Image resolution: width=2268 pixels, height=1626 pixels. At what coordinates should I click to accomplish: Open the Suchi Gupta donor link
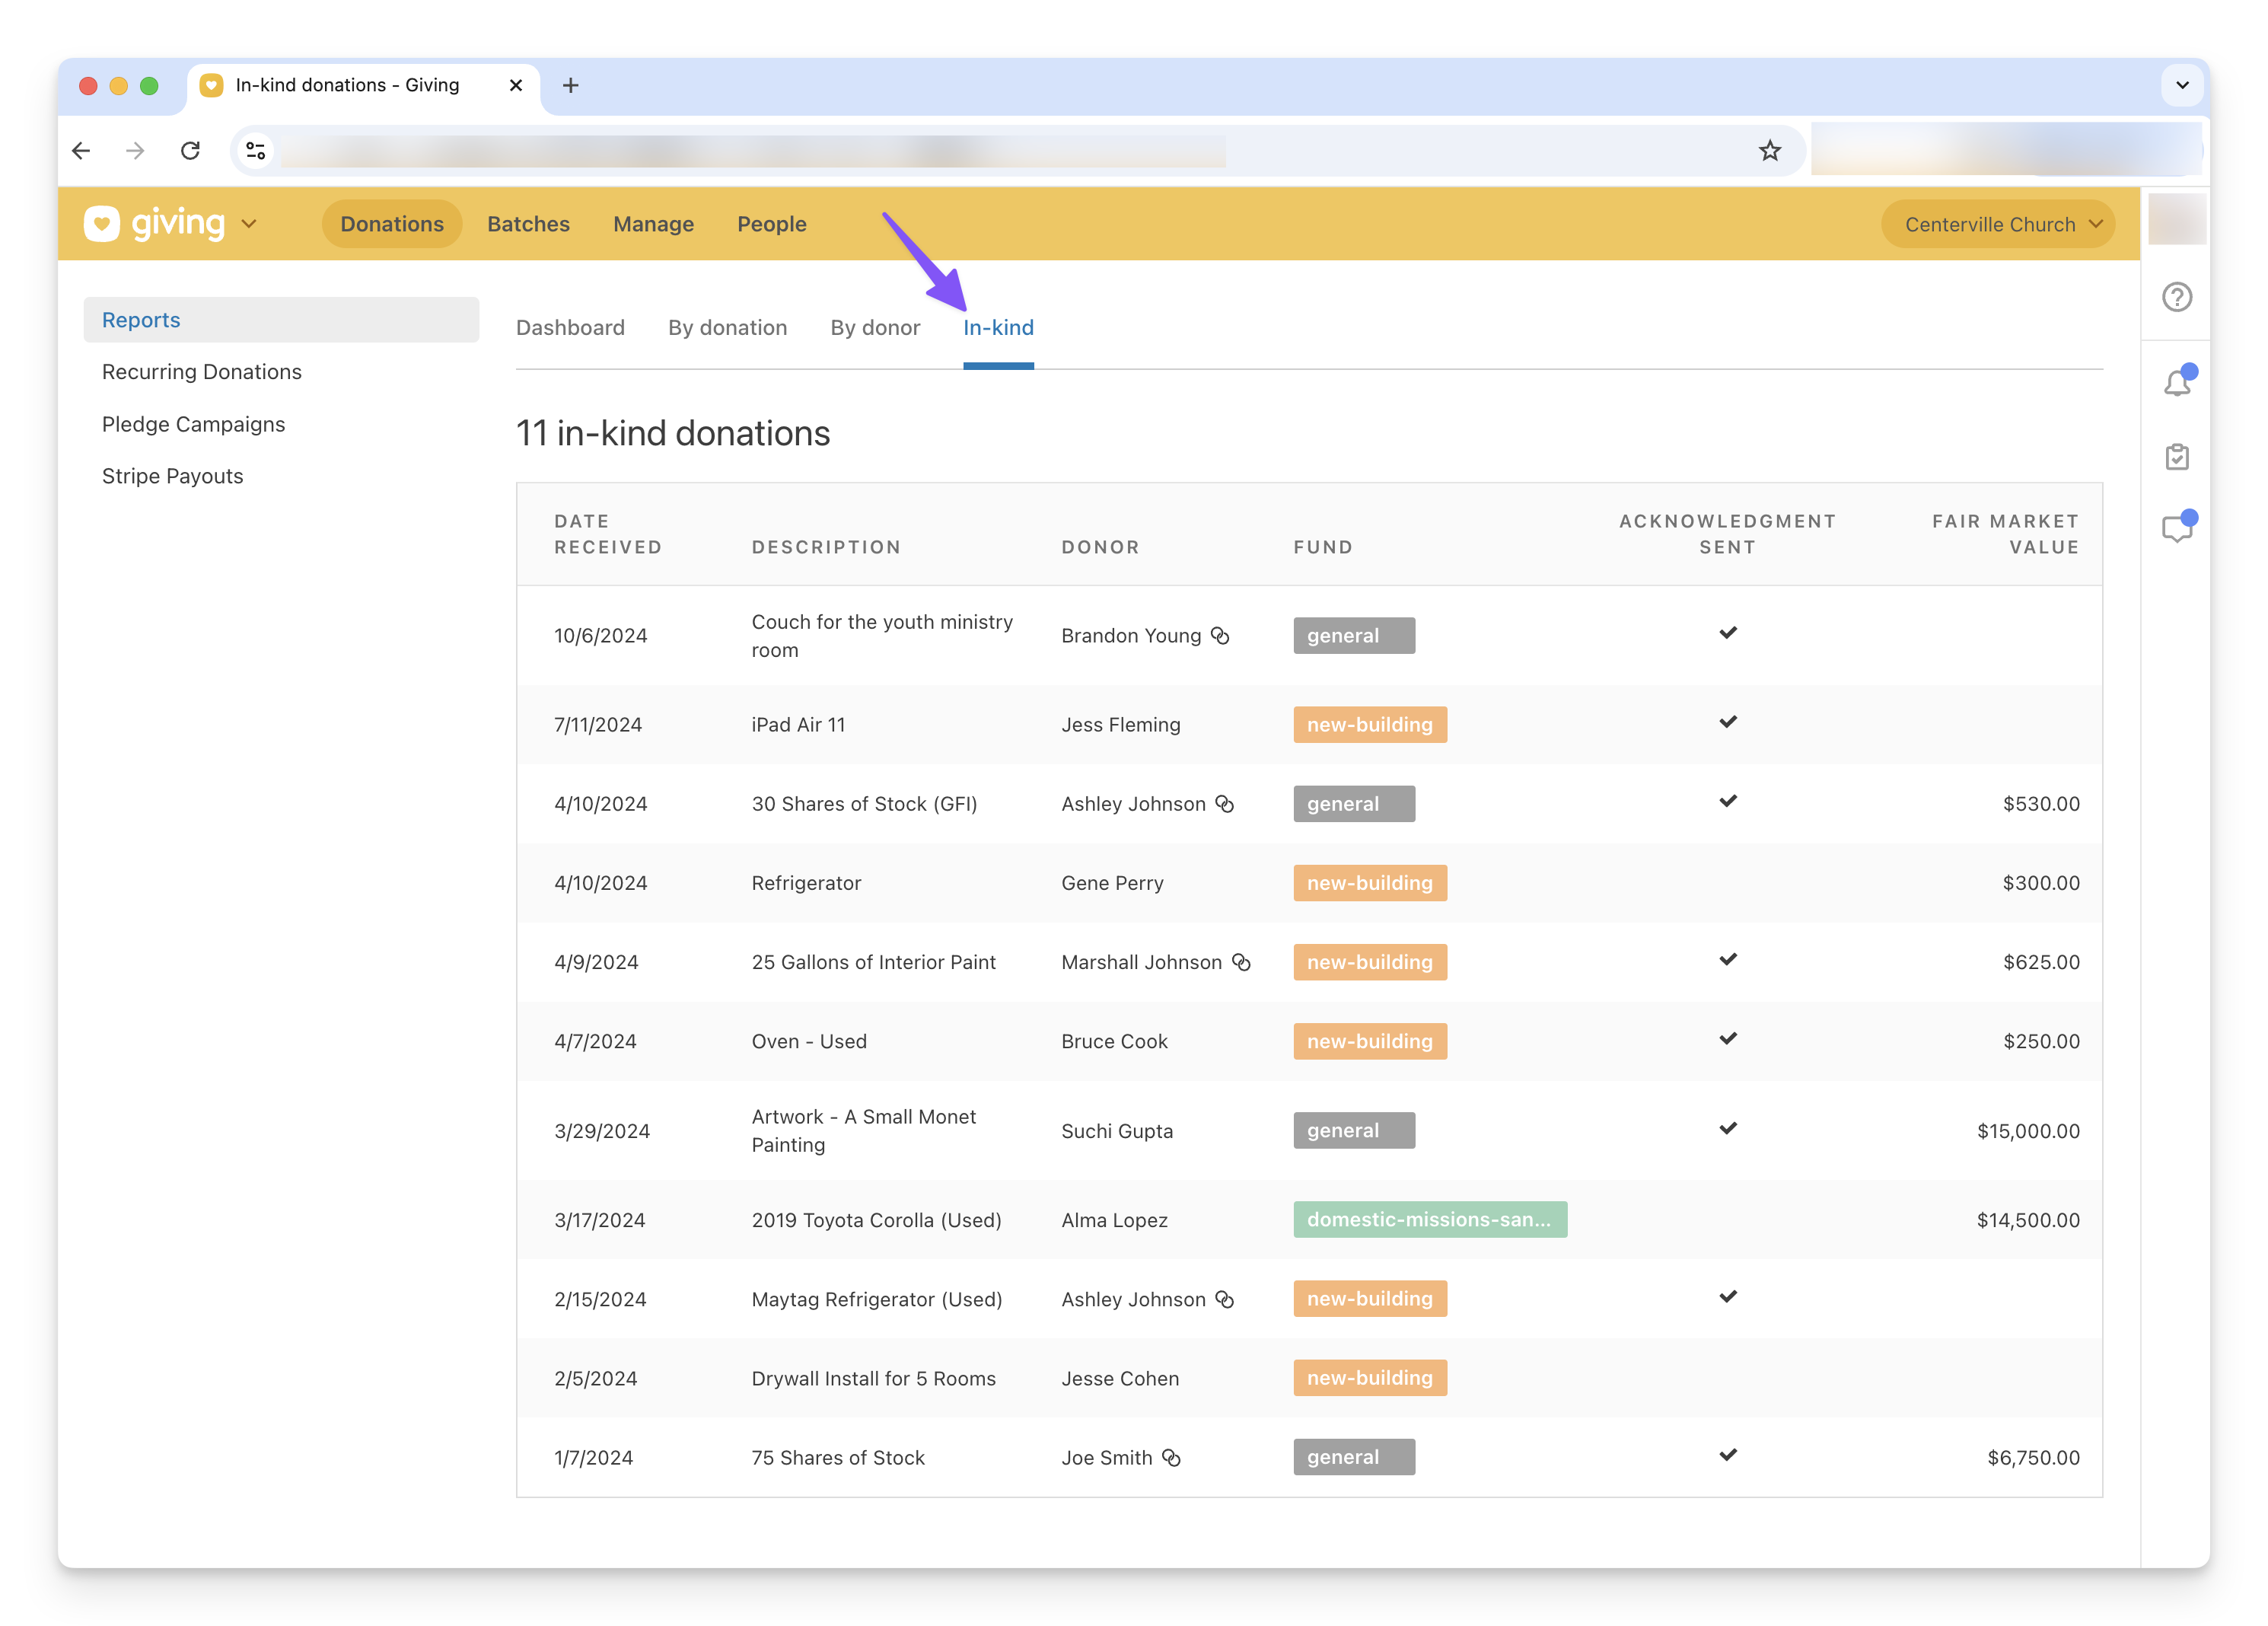(1116, 1131)
